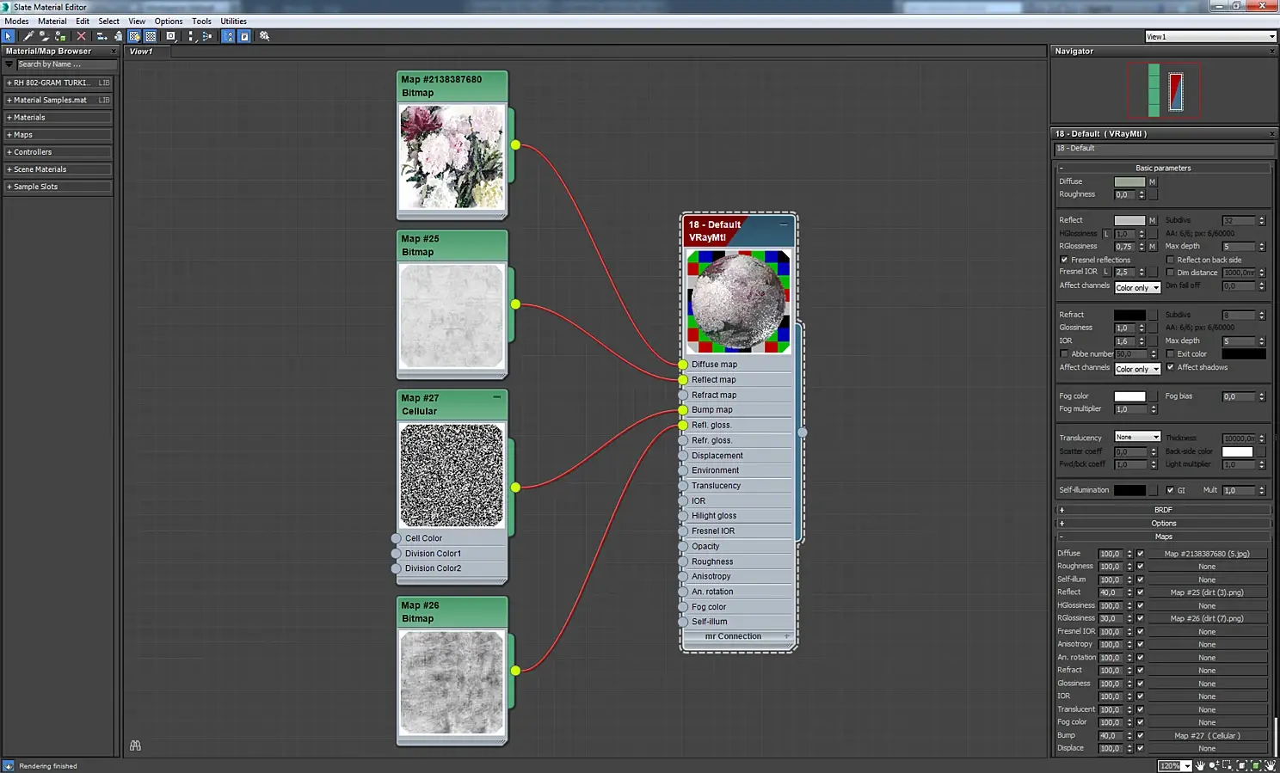Viewport: 1280px width, 773px height.
Task: Click the Map #25 (dirt (3).png) reflect button
Action: 1206,592
